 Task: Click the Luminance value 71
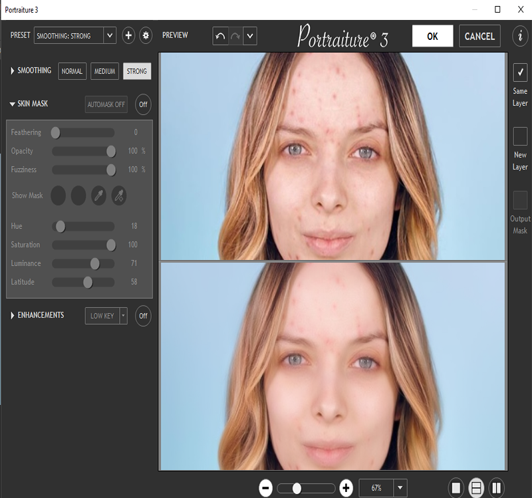[134, 263]
